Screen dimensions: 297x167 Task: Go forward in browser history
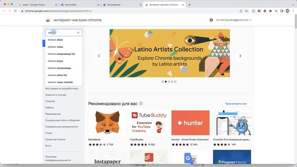(x=9, y=11)
